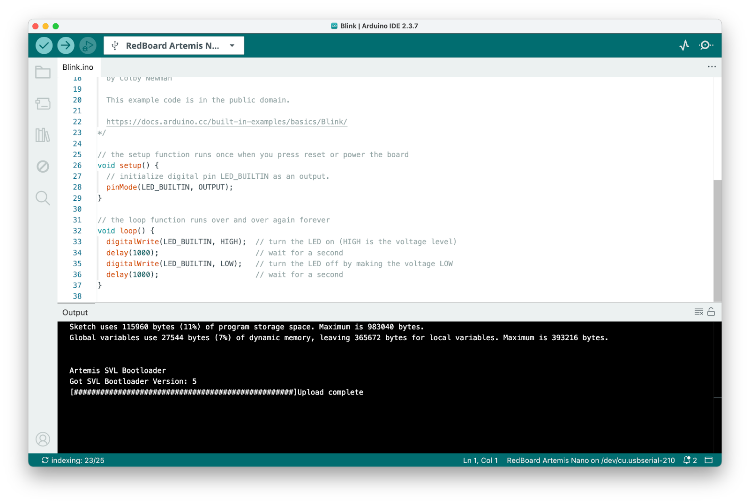
Task: Open the Serial Plotter
Action: pyautogui.click(x=684, y=45)
